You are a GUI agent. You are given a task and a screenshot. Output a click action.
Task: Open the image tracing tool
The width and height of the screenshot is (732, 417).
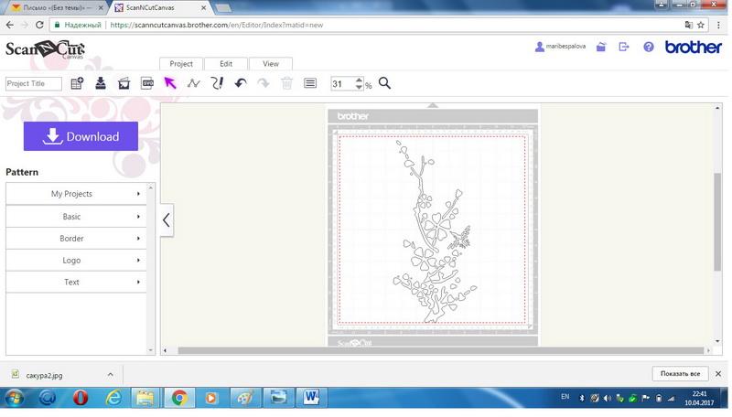point(124,83)
